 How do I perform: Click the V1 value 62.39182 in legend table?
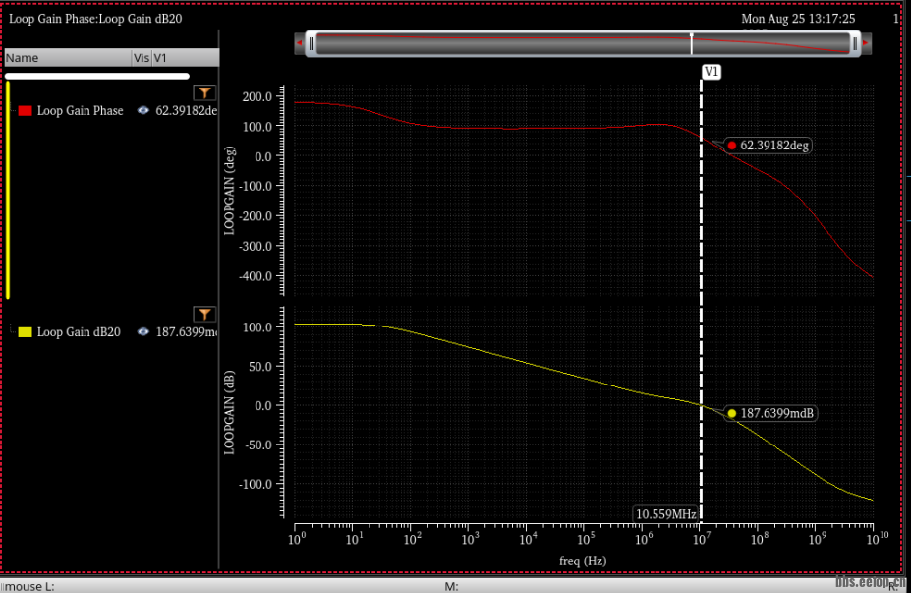pos(187,110)
